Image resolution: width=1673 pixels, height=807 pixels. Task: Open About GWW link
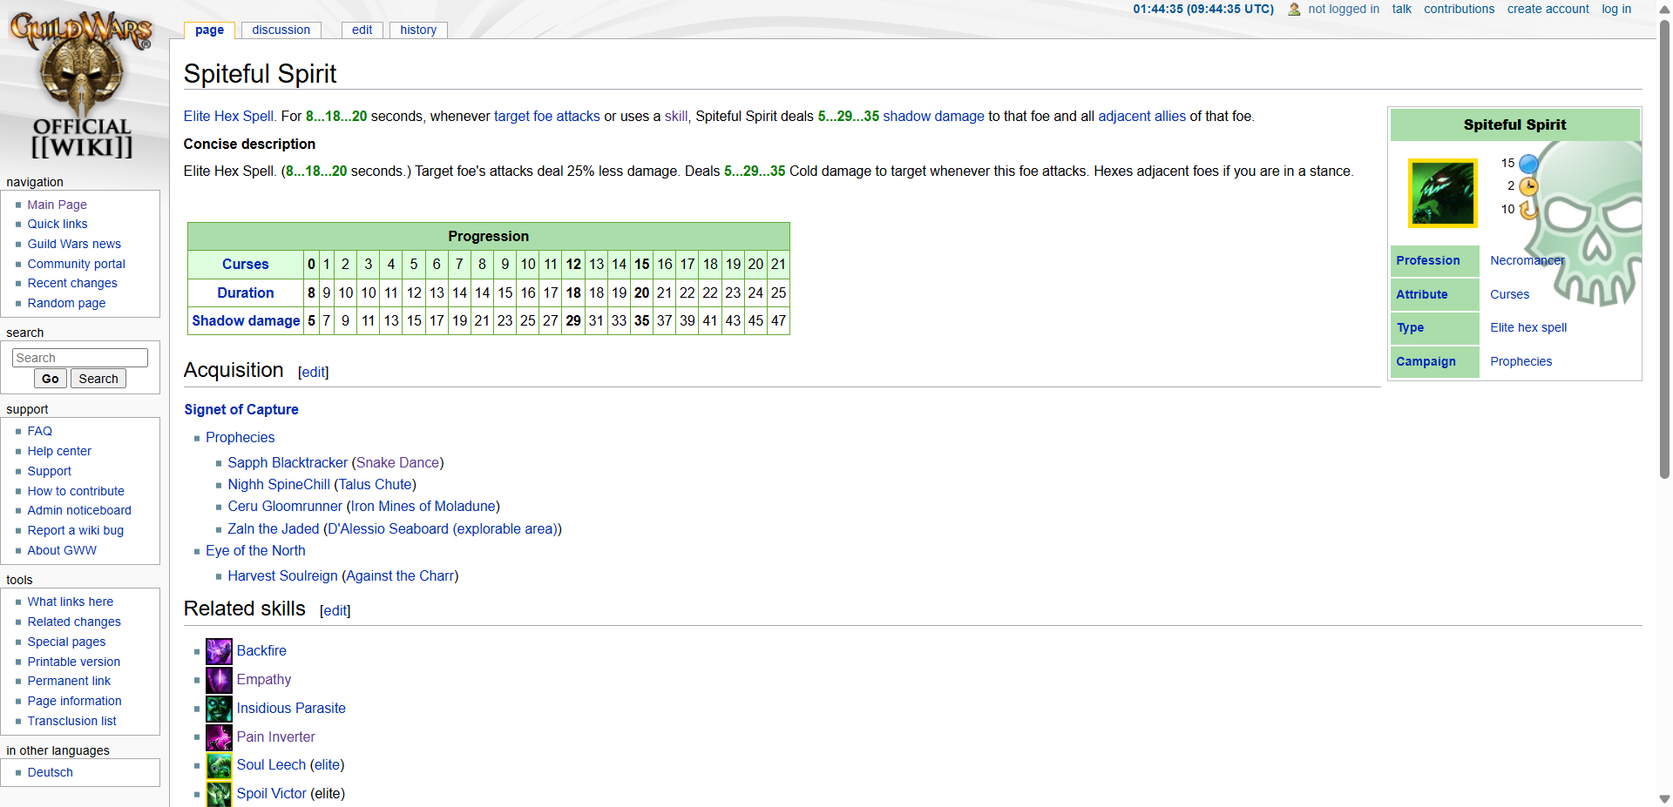click(x=62, y=550)
